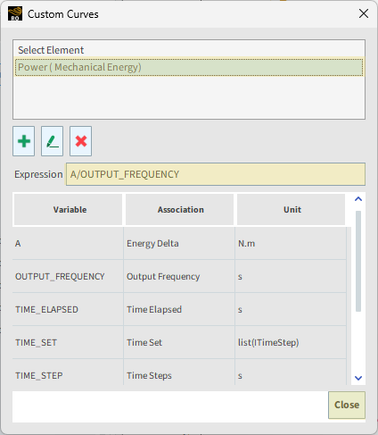
Task: Close the Custom Curves dialog window
Action: 364,13
